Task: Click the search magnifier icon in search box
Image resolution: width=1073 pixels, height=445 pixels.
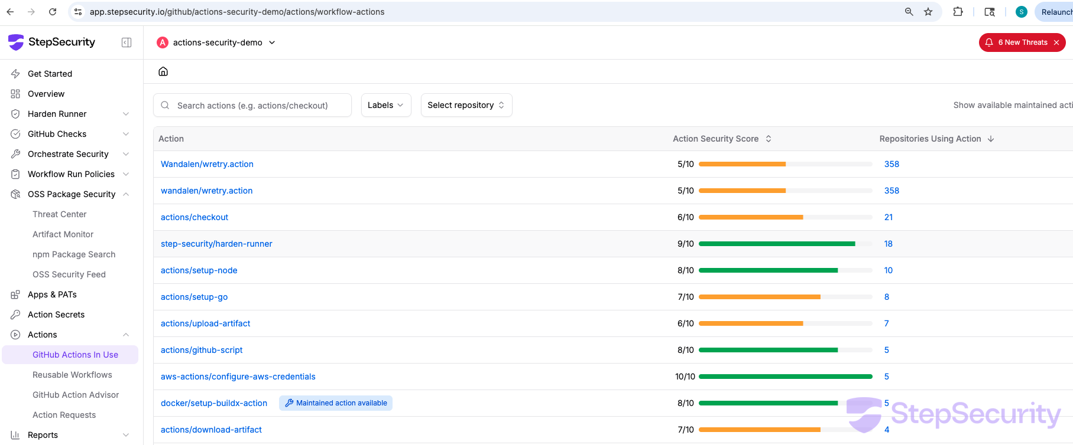Action: [x=166, y=106]
